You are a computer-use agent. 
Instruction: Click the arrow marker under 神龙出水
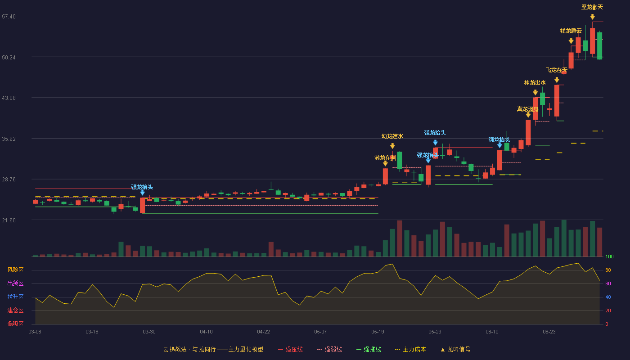pos(535,92)
